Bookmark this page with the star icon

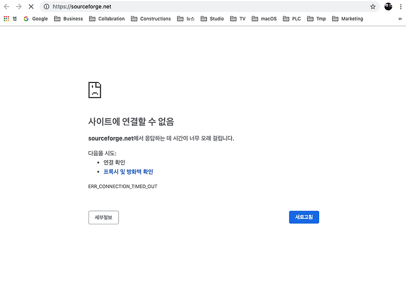(x=373, y=6)
